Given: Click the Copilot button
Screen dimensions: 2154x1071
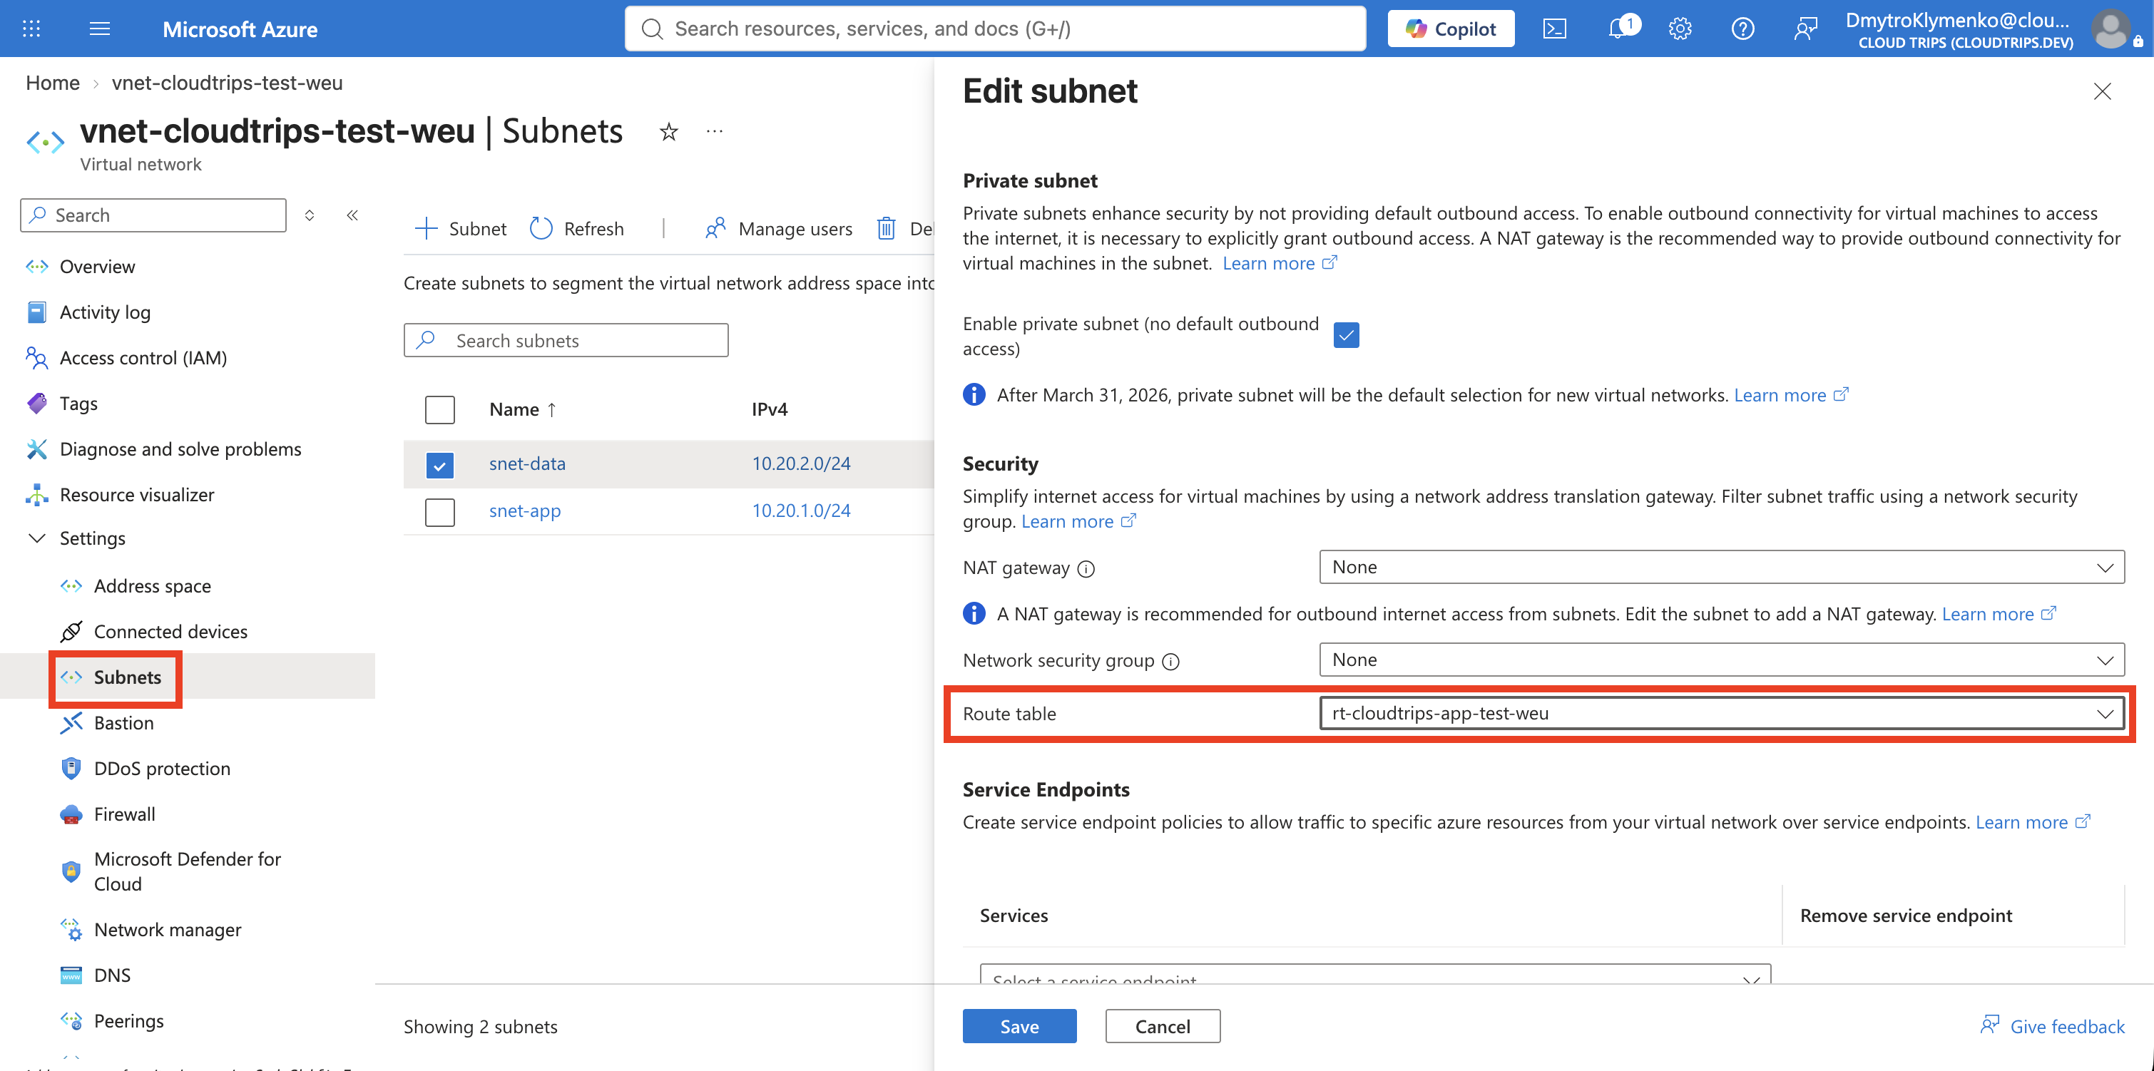Looking at the screenshot, I should coord(1451,29).
